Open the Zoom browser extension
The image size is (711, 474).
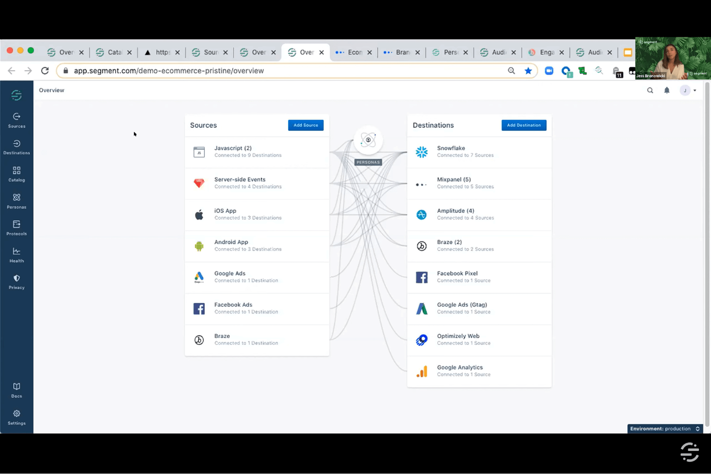549,71
